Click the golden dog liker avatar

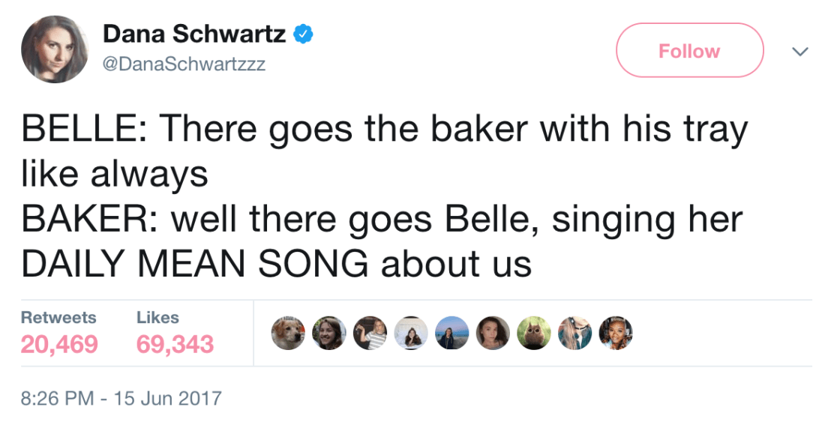coord(289,333)
